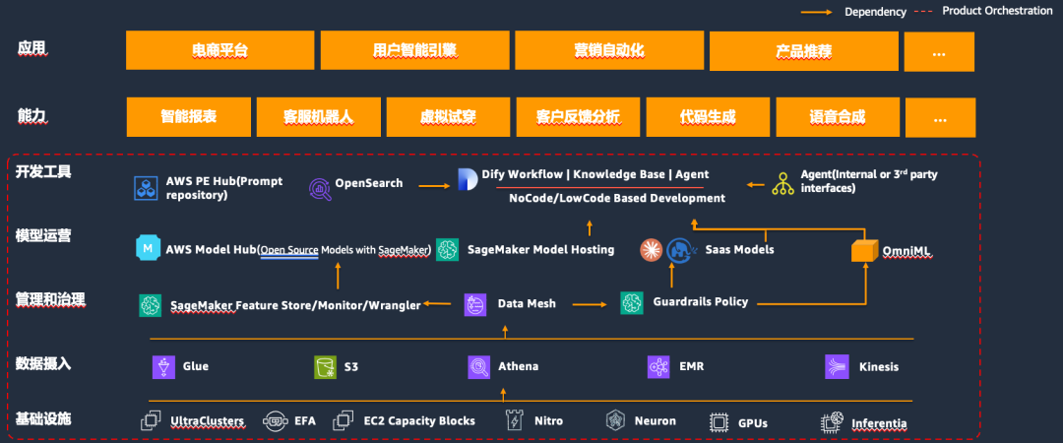Click the Agent(Internal or 3rd party interfaces) text

click(869, 181)
